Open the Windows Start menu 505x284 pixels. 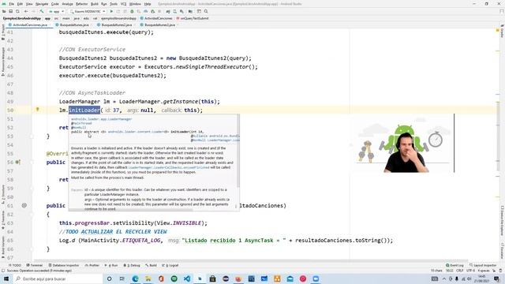[6, 278]
